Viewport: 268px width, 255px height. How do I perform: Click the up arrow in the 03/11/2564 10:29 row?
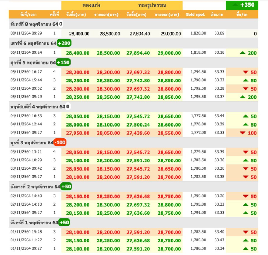(246, 160)
